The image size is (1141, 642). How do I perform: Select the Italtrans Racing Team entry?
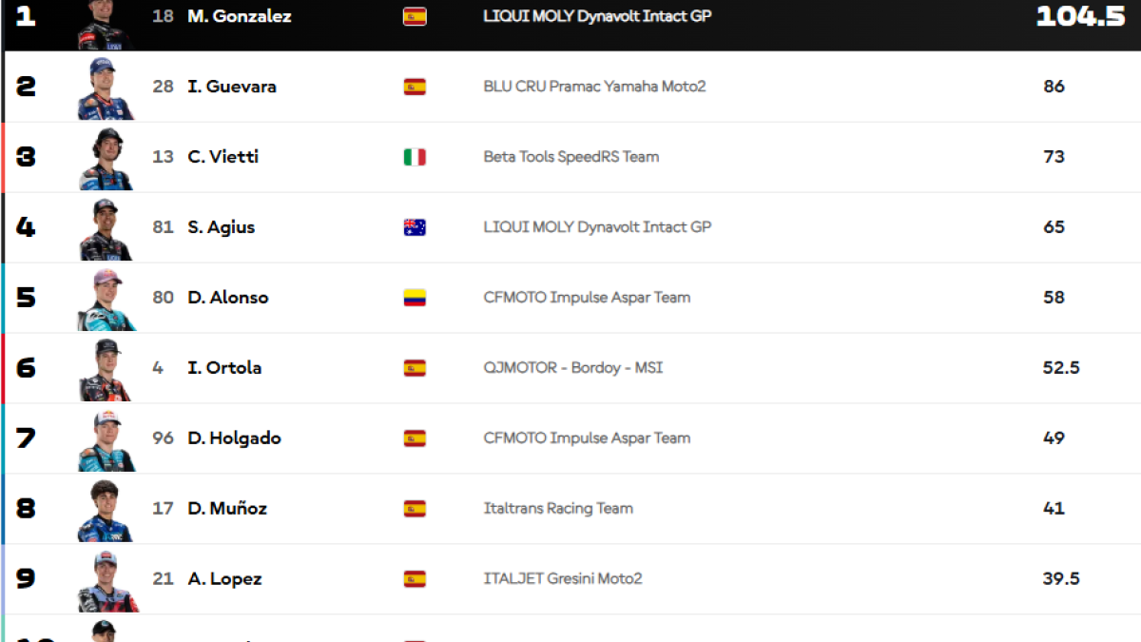[558, 509]
